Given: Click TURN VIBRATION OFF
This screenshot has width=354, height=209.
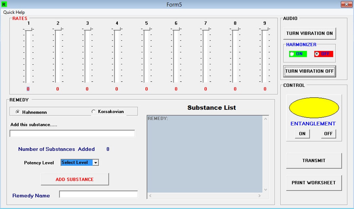Looking at the screenshot, I should 309,71.
